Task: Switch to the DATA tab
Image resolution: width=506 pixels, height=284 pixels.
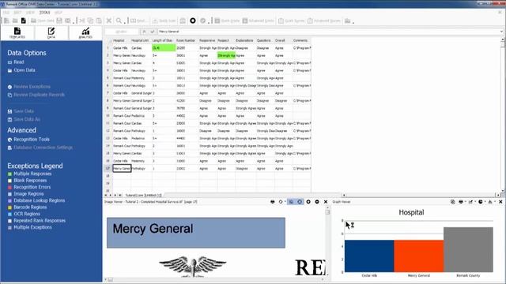Action: click(x=51, y=33)
